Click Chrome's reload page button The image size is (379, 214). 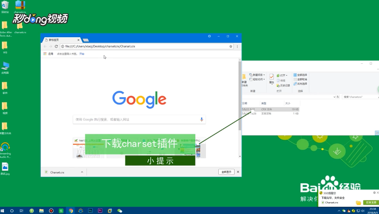(x=56, y=46)
